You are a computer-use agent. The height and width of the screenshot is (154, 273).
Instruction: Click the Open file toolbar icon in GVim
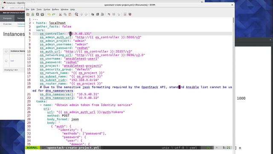28,14
